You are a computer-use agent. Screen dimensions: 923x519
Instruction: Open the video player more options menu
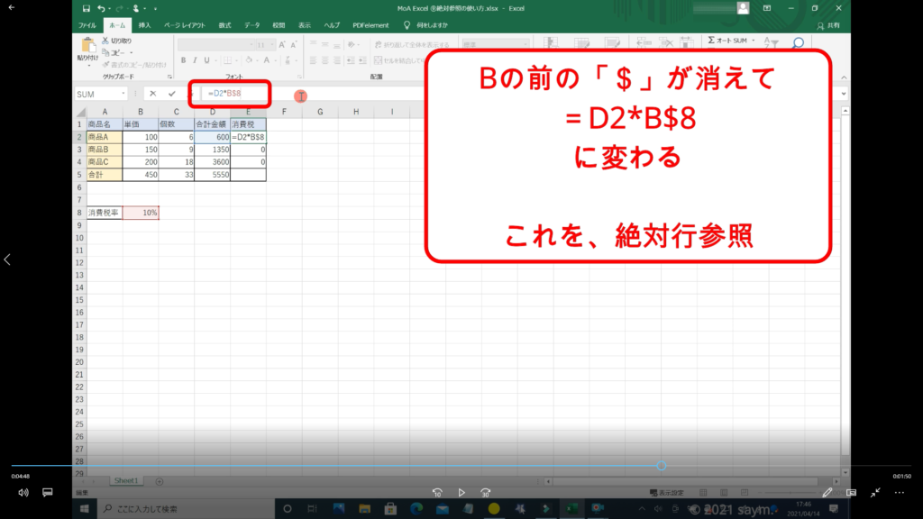pos(900,493)
